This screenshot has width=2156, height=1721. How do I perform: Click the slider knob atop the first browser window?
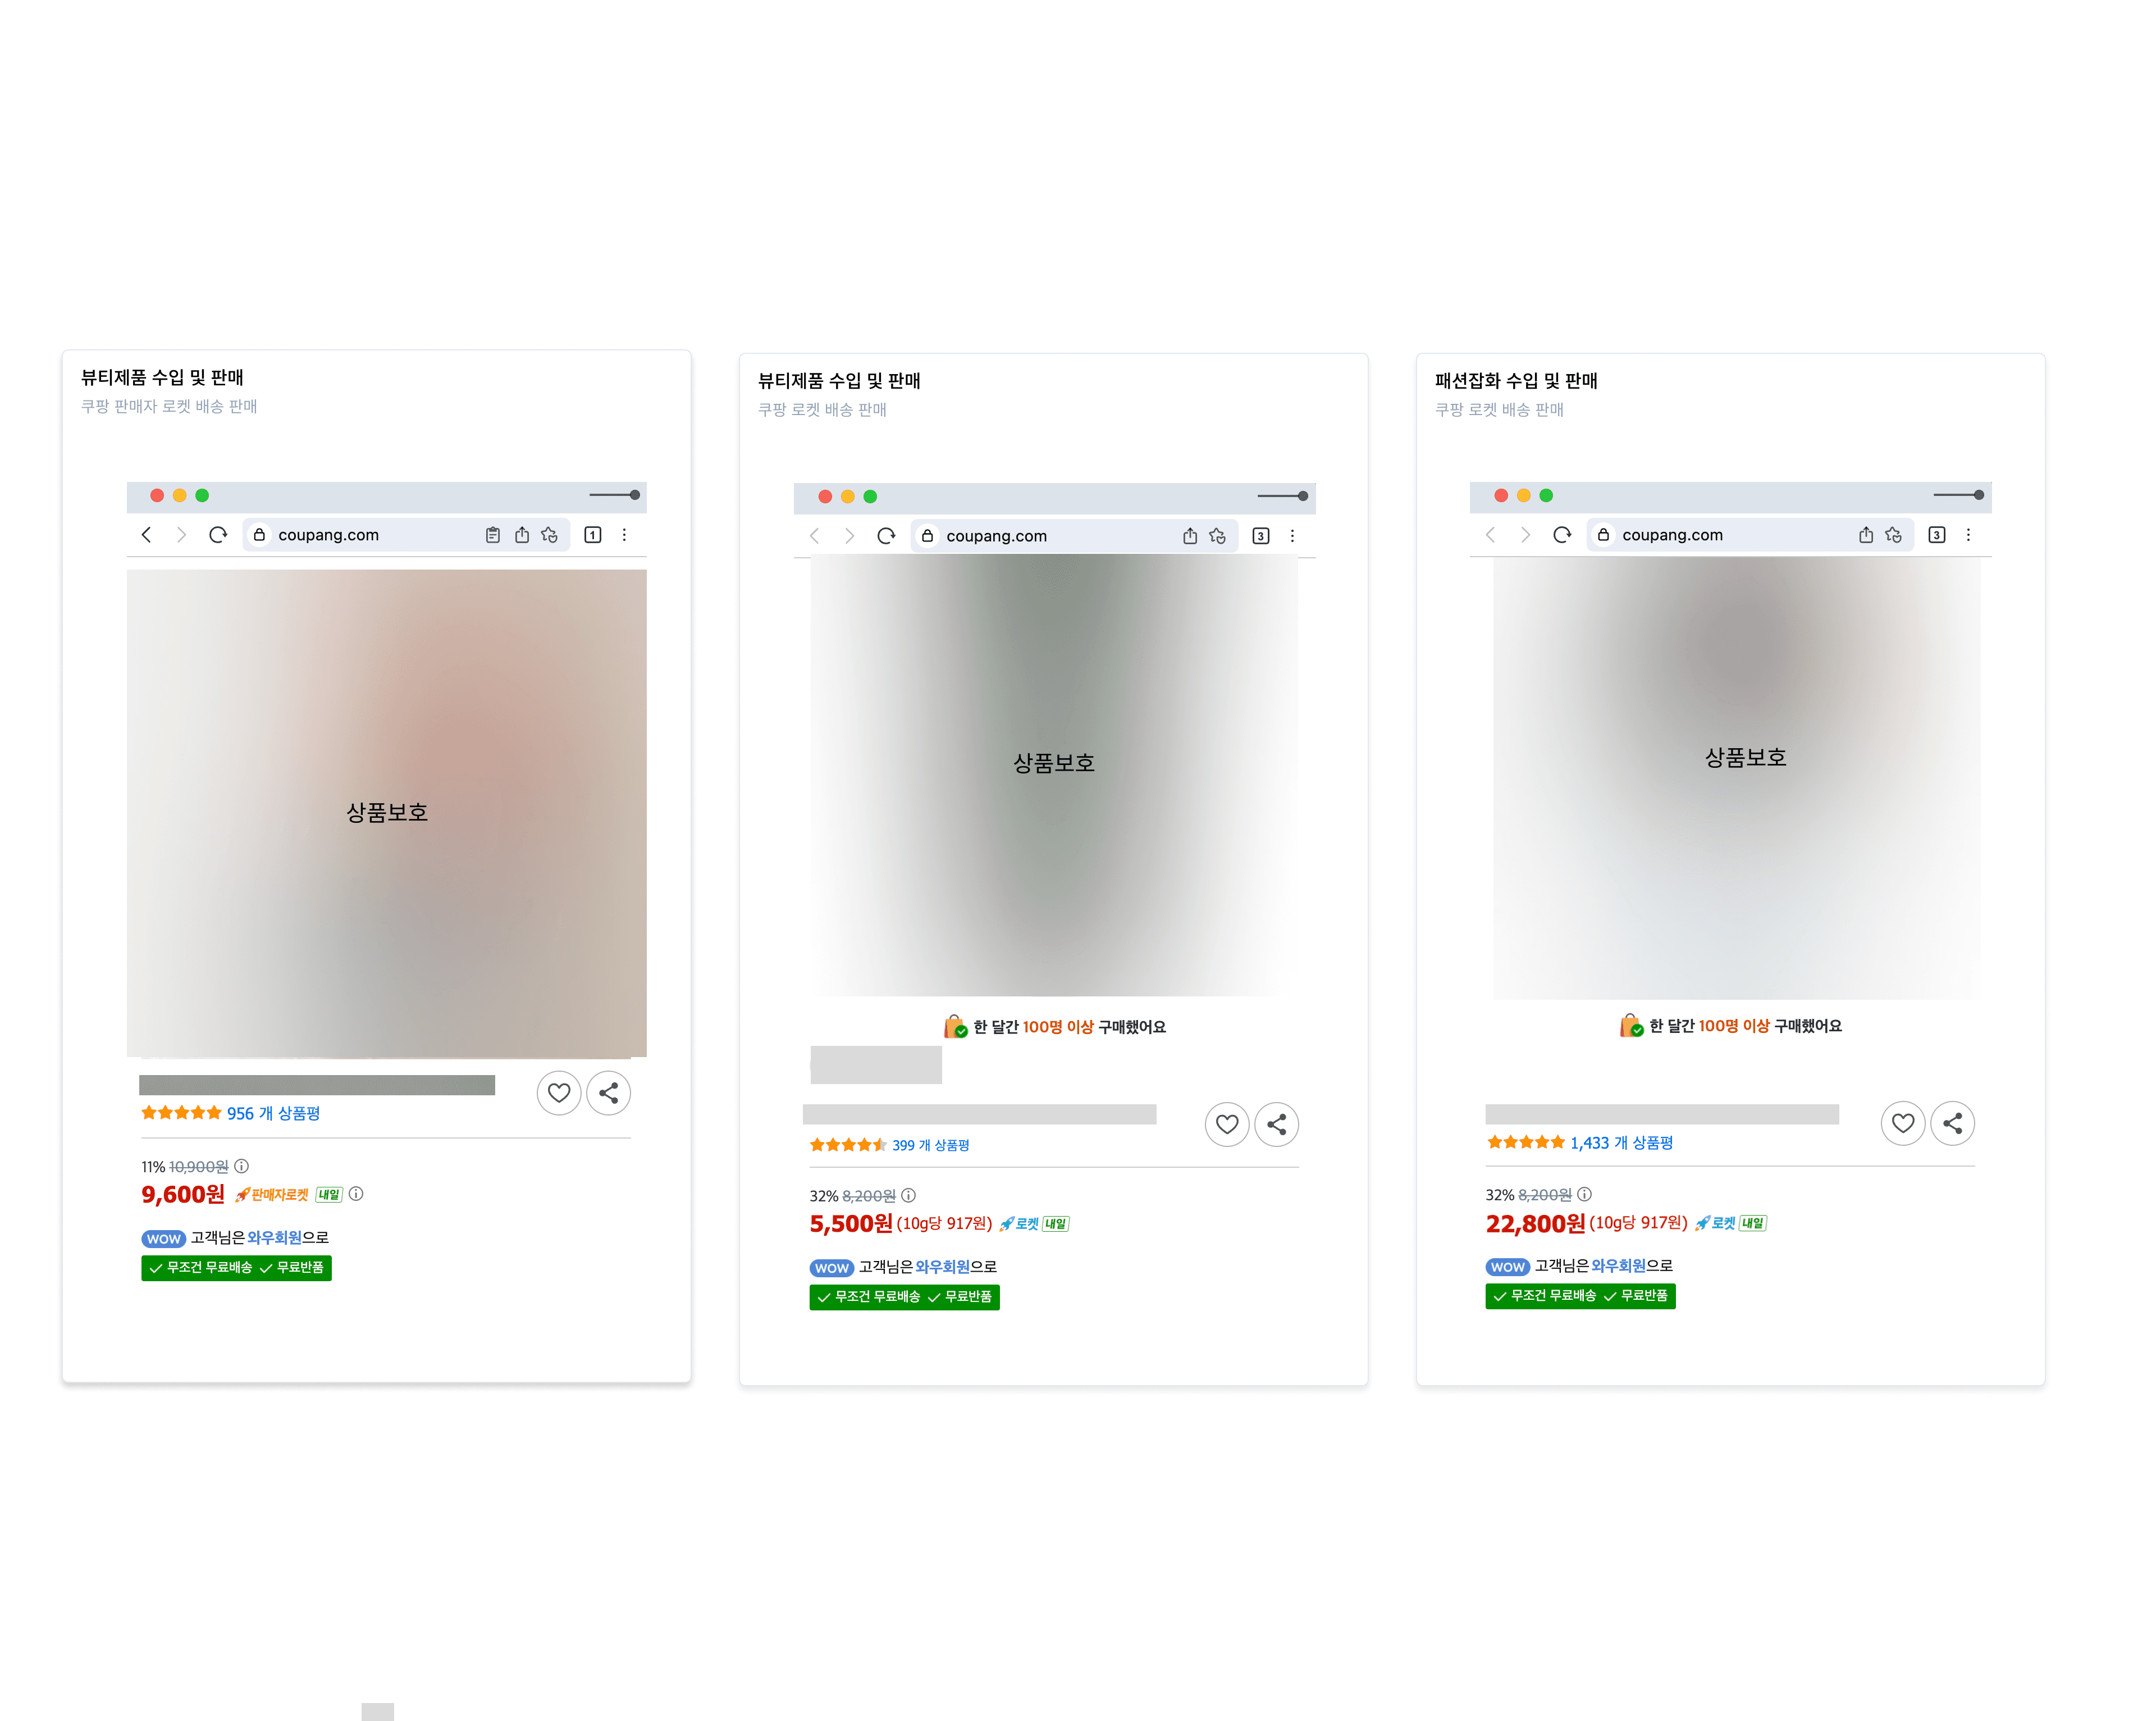[635, 495]
